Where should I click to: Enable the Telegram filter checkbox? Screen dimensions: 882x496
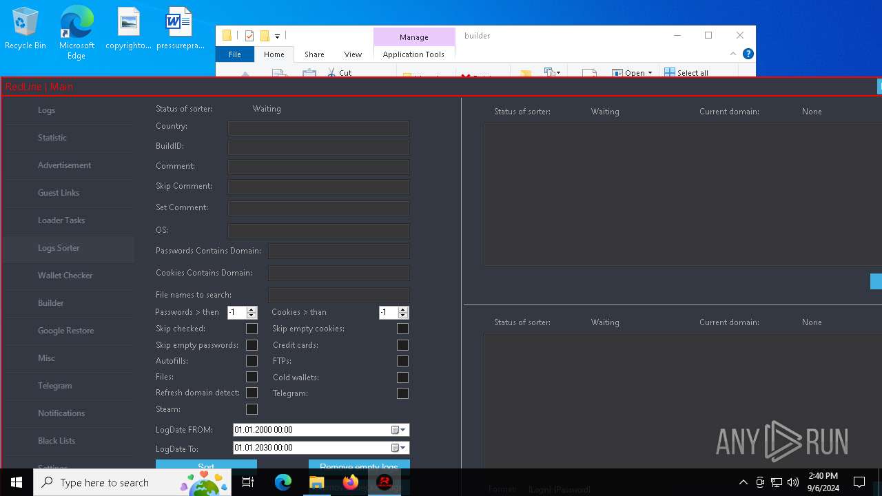[402, 393]
